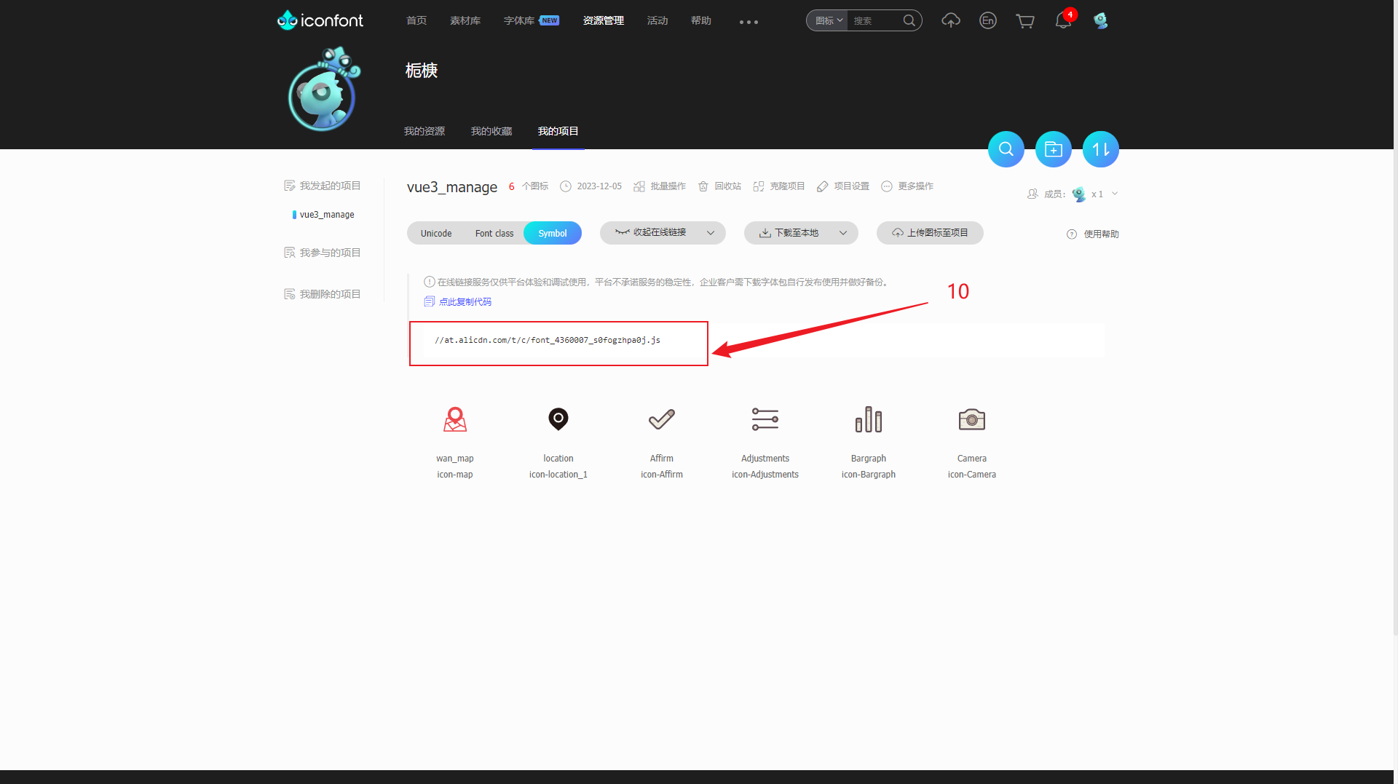The height and width of the screenshot is (784, 1398).
Task: Expand the 收起在线链接 dropdown chevron
Action: coord(711,233)
